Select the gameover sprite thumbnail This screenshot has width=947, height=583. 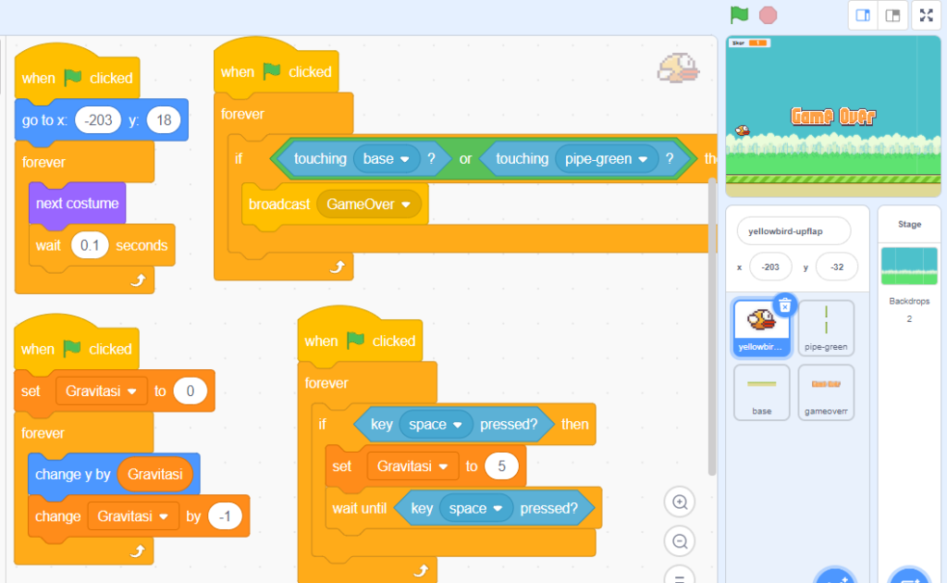pos(826,391)
